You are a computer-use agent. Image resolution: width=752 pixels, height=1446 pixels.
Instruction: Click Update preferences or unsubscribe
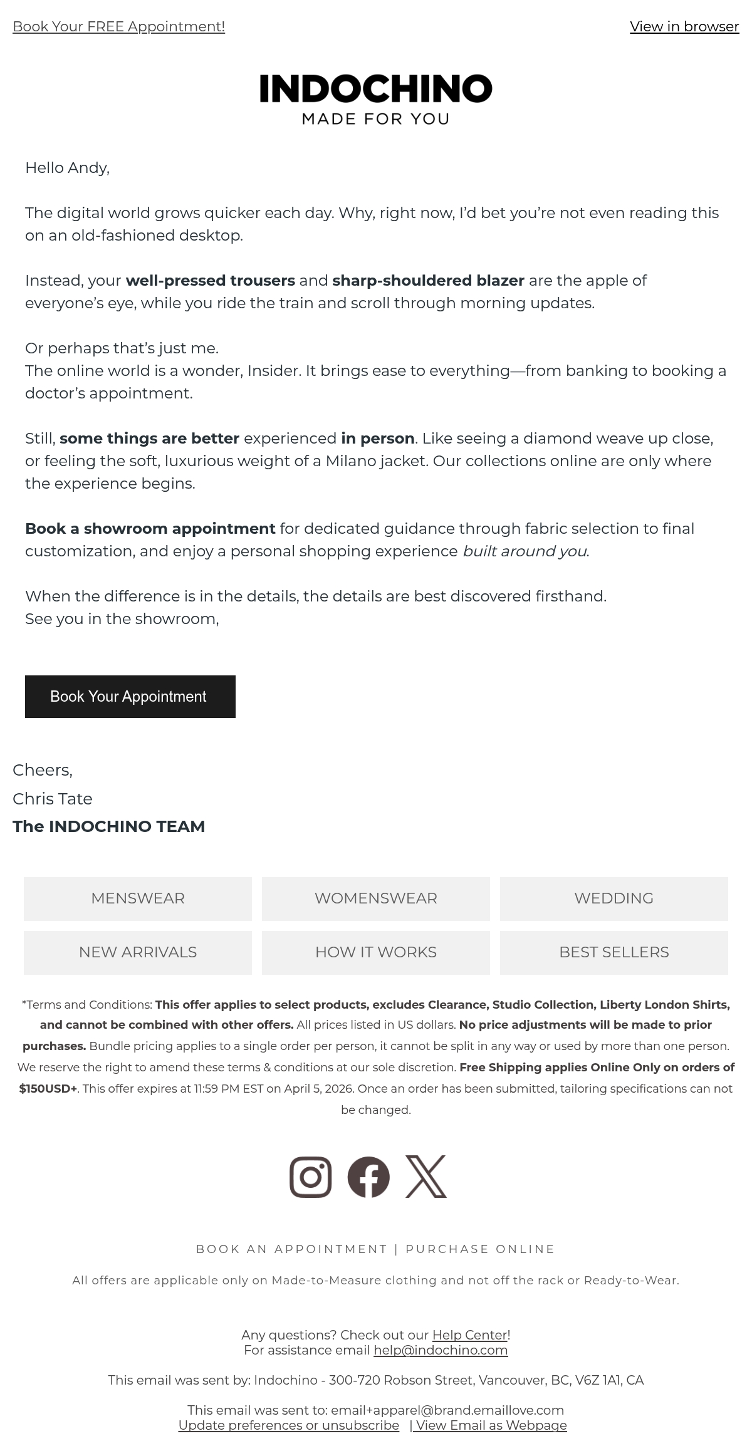(x=289, y=1425)
